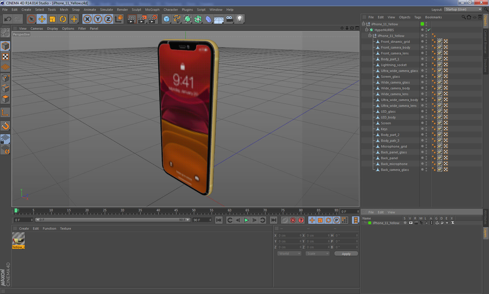Activate the Scale tool
Viewport: 489px width, 294px height.
[x=52, y=19]
